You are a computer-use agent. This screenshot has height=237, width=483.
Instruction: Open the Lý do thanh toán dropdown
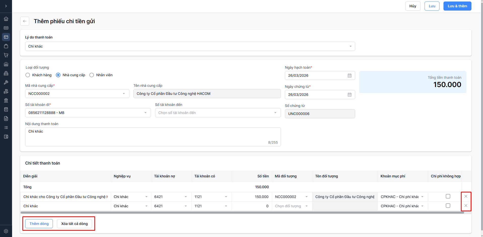point(190,46)
